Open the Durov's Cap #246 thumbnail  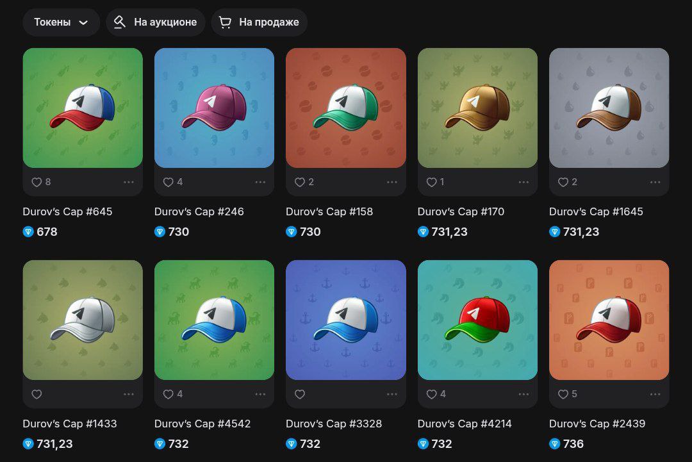coord(214,108)
